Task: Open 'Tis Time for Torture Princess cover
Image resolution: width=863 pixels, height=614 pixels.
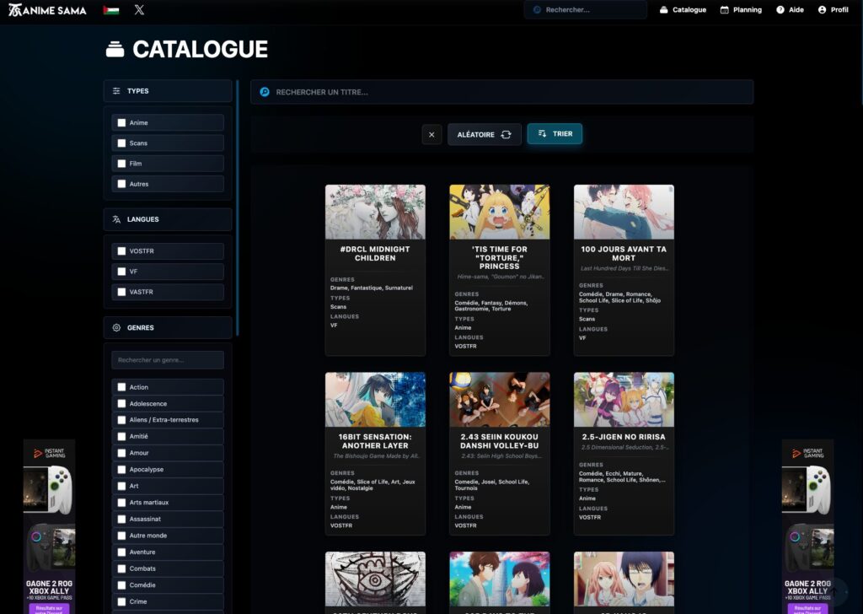Action: (500, 212)
